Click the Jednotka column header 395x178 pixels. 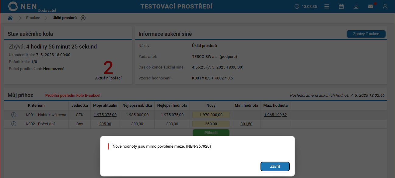tap(80, 106)
